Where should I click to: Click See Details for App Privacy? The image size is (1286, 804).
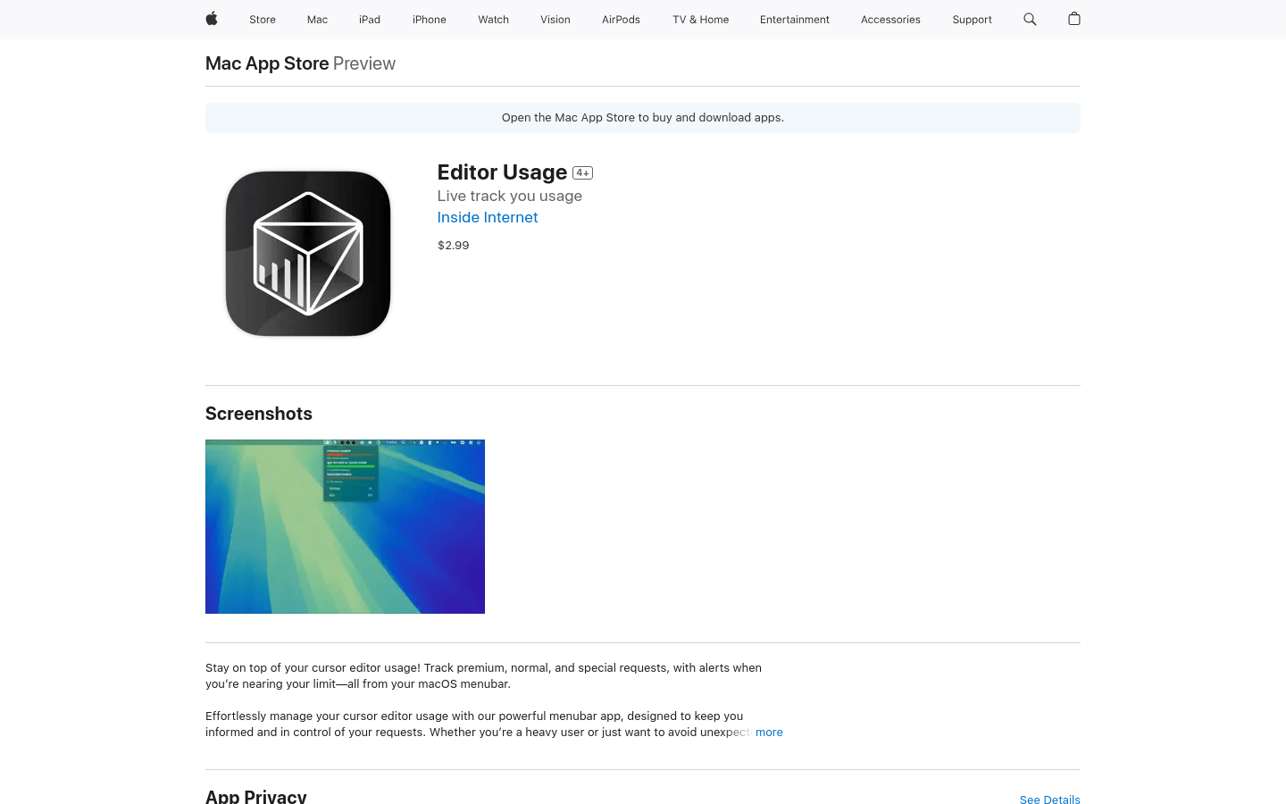(x=1049, y=799)
